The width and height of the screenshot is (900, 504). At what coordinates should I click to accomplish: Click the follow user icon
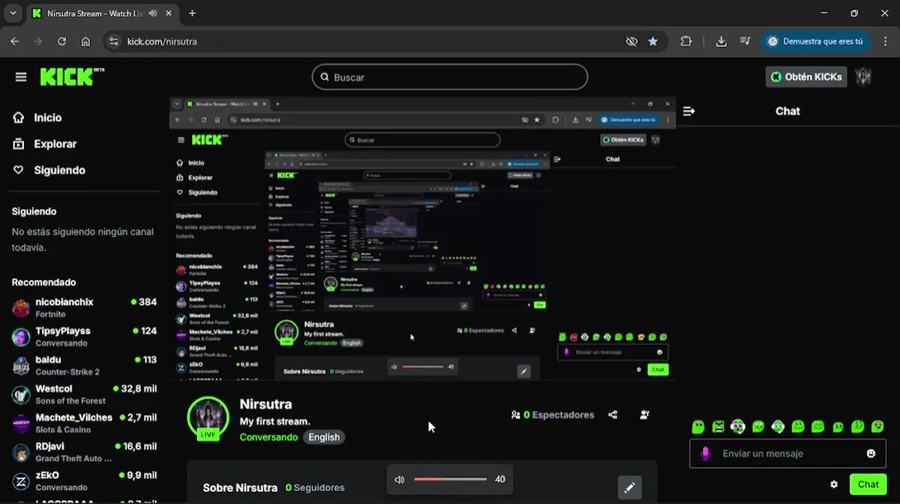click(644, 414)
